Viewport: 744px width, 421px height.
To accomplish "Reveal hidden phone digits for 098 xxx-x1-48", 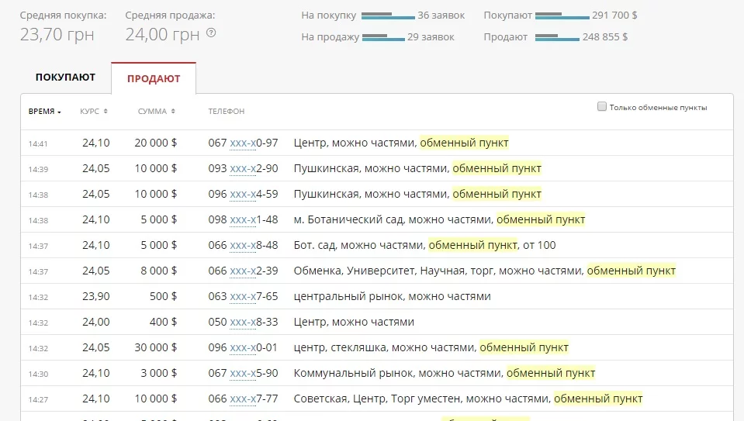I will click(243, 219).
